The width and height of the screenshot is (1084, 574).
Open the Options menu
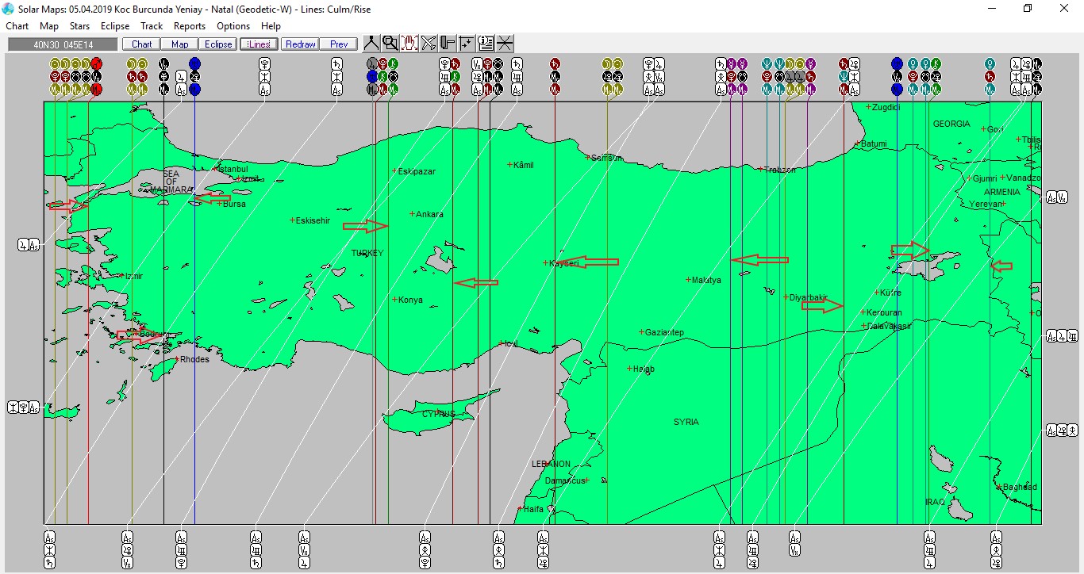233,26
